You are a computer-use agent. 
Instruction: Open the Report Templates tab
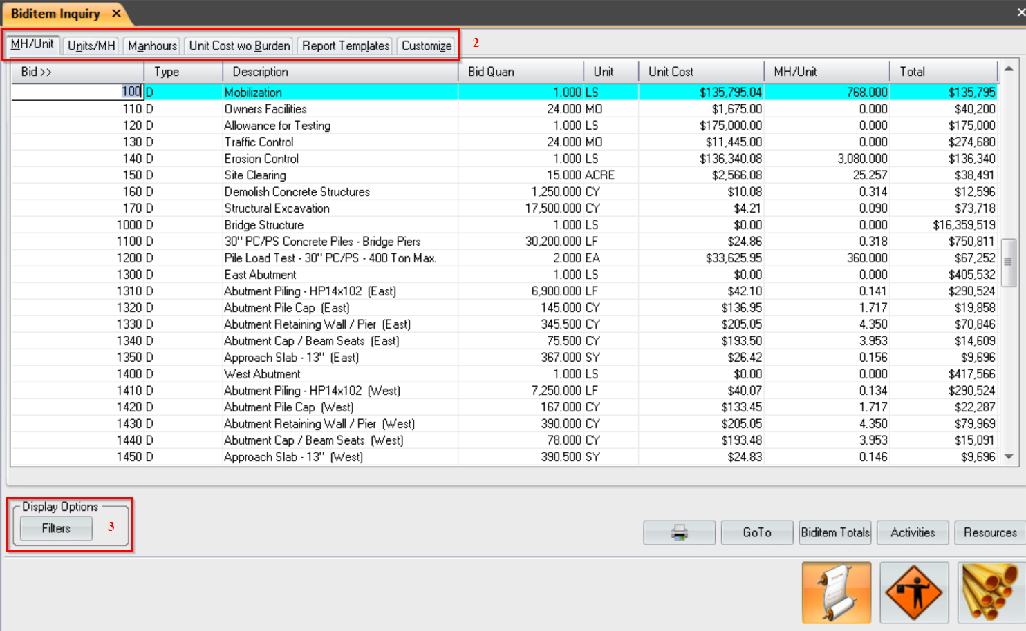346,46
